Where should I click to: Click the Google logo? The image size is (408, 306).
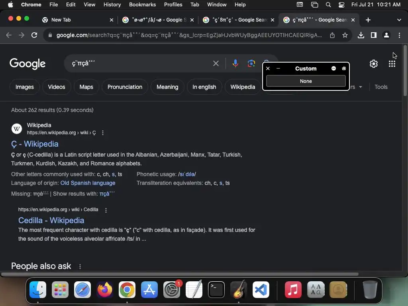(27, 64)
